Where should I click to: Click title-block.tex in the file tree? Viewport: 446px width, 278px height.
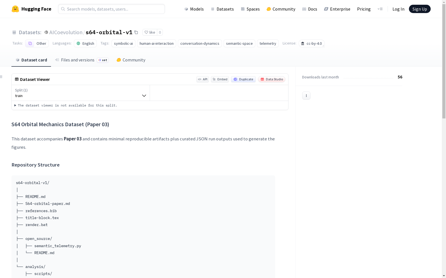[x=42, y=218]
